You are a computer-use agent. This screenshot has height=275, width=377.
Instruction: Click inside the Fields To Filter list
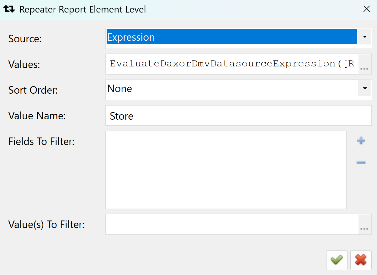[x=226, y=169]
